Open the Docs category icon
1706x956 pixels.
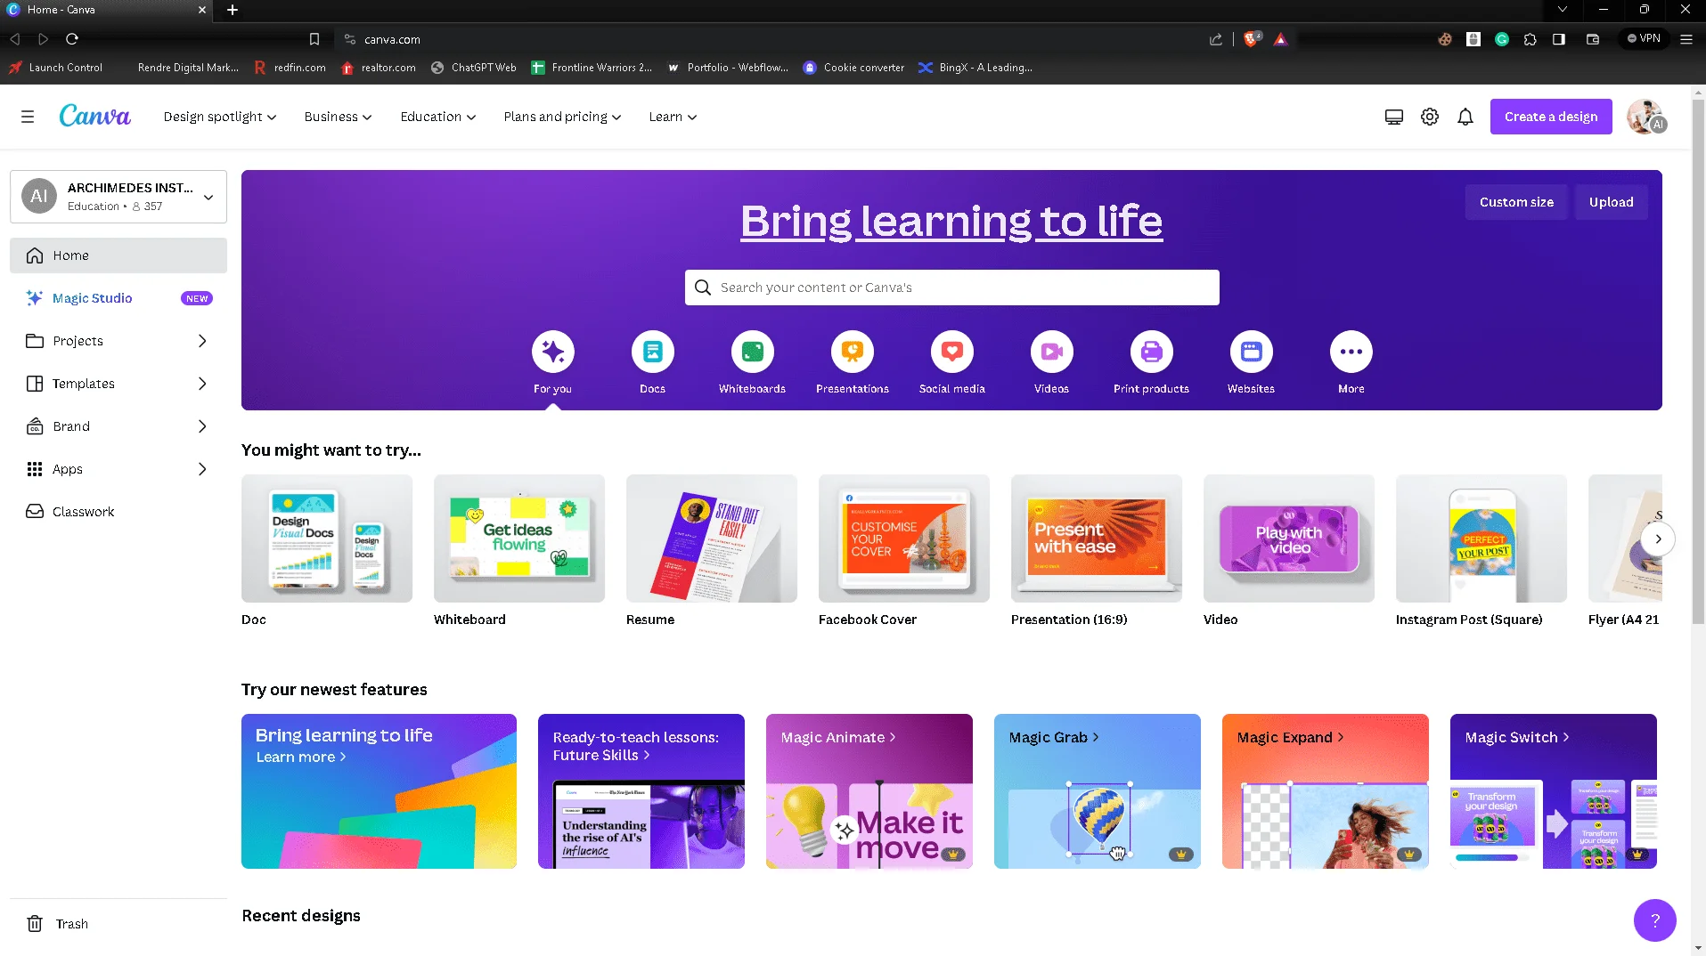click(653, 352)
